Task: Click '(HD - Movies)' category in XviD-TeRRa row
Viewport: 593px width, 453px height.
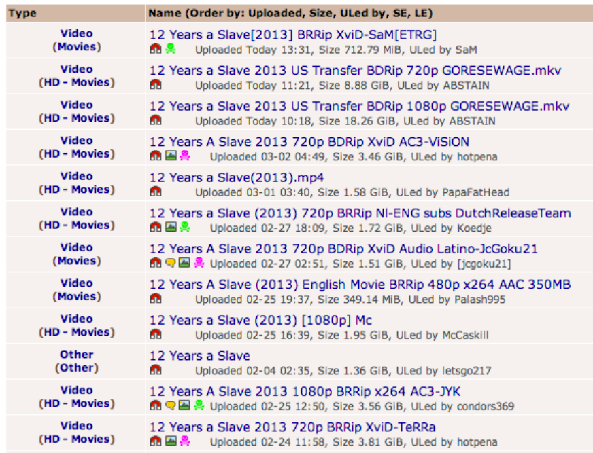Action: pyautogui.click(x=77, y=439)
